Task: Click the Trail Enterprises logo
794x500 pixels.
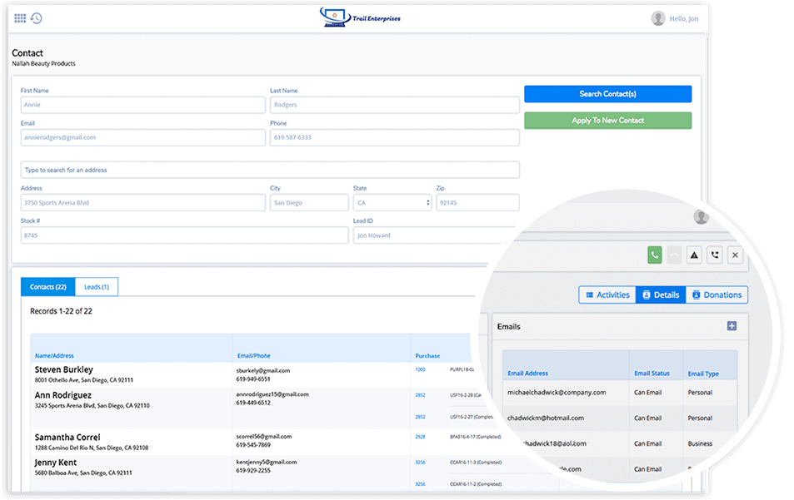Action: [x=360, y=17]
